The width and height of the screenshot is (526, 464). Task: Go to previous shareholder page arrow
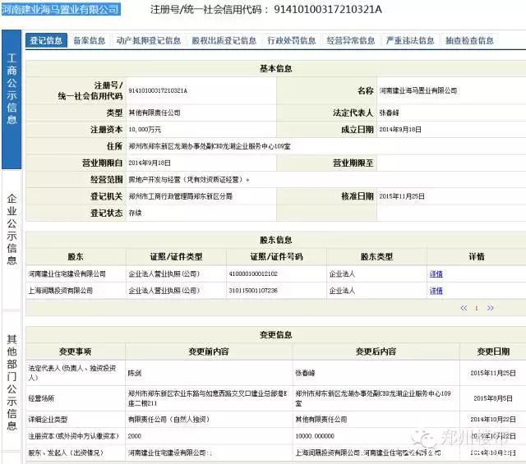[x=464, y=308]
